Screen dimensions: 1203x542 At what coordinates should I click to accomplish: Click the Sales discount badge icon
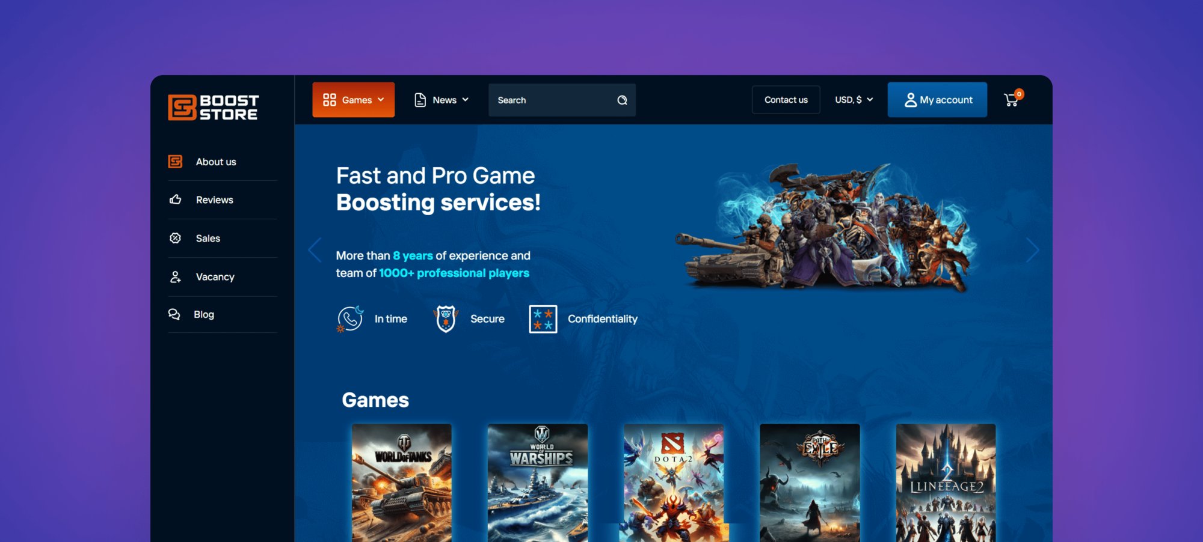[176, 239]
